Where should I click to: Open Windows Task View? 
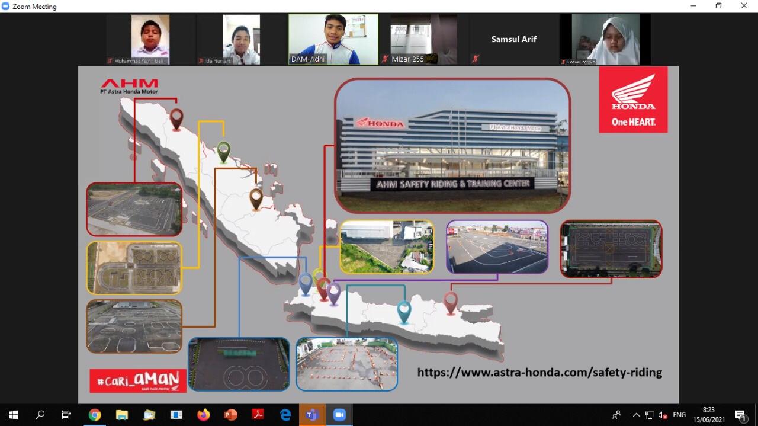coord(67,415)
